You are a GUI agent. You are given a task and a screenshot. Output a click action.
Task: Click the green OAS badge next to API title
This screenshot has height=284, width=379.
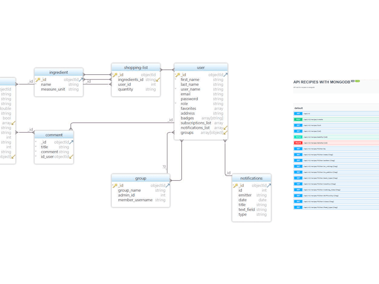pyautogui.click(x=358, y=81)
